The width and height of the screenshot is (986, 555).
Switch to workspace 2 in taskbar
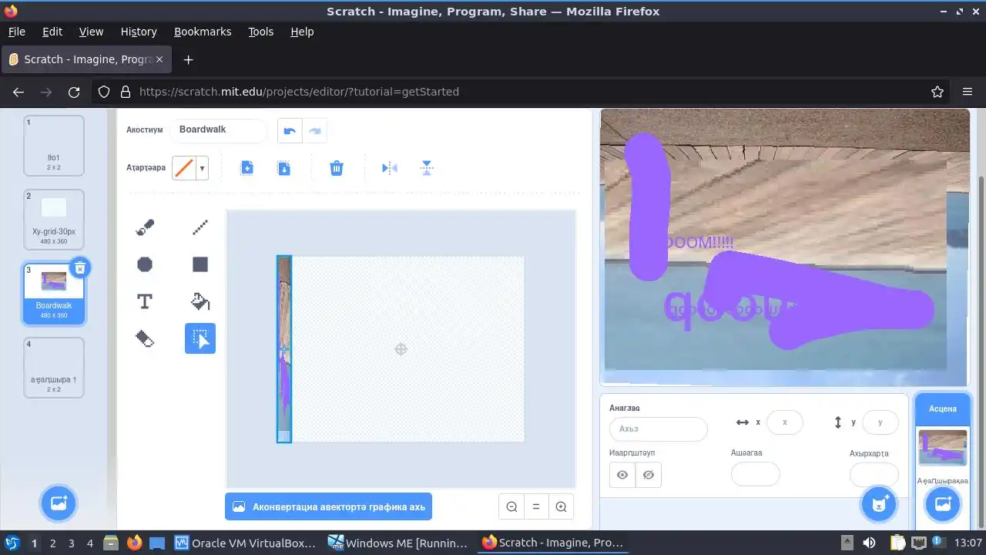coord(52,543)
